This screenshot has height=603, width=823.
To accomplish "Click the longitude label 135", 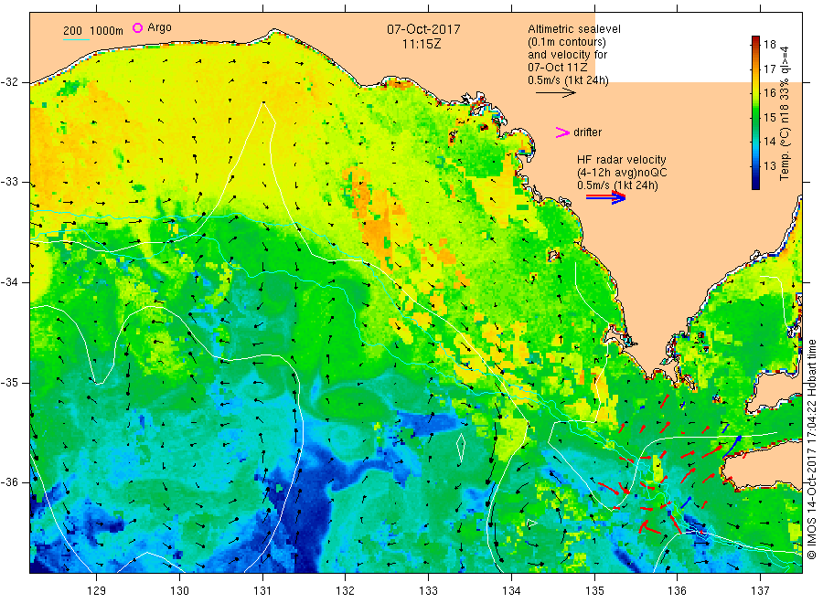I will (x=594, y=590).
